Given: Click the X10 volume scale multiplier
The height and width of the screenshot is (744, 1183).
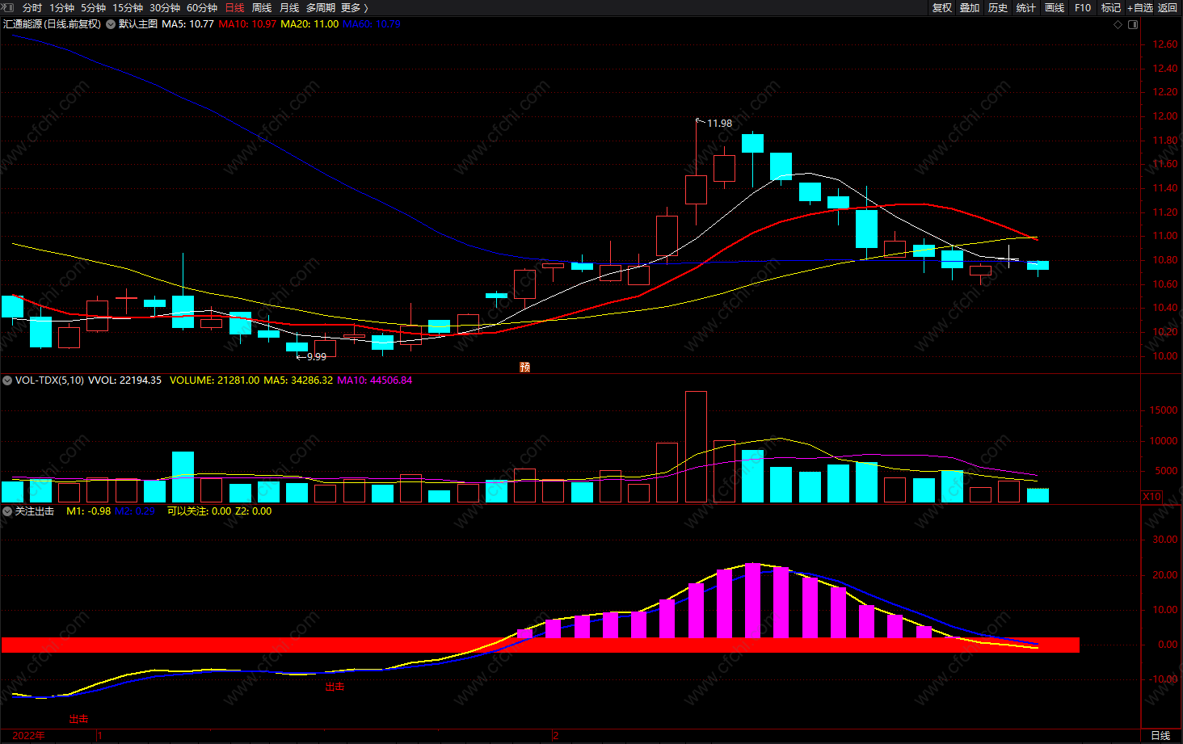Looking at the screenshot, I should click(1152, 497).
